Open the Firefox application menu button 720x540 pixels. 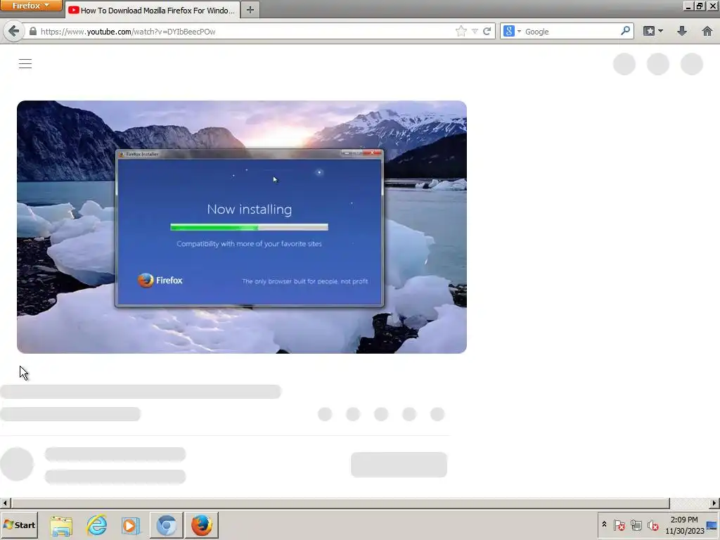[31, 6]
